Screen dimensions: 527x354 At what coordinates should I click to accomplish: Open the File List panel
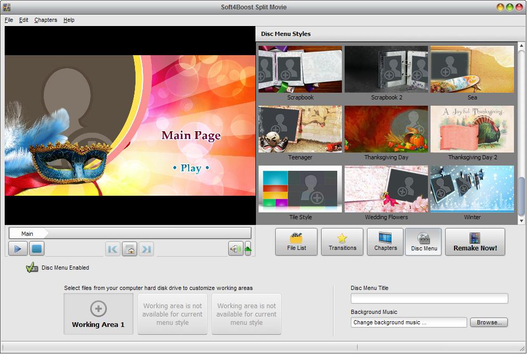pyautogui.click(x=296, y=242)
